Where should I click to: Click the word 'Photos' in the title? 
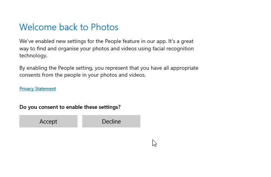104,27
